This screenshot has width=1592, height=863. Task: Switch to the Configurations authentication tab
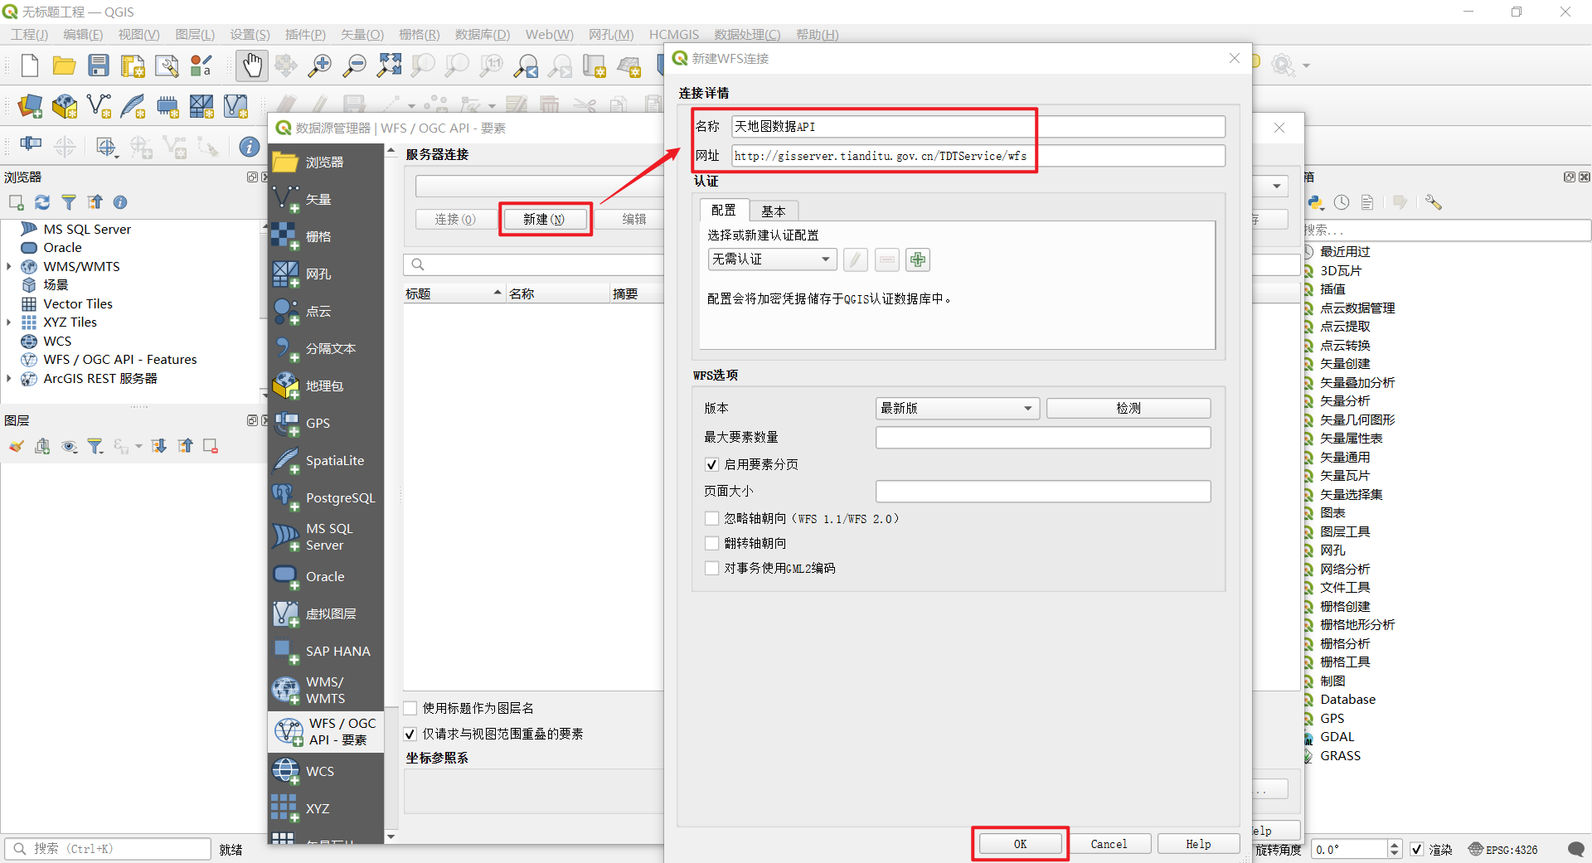pos(724,211)
